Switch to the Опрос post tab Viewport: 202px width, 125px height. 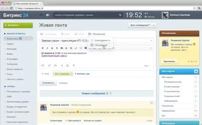point(79,34)
